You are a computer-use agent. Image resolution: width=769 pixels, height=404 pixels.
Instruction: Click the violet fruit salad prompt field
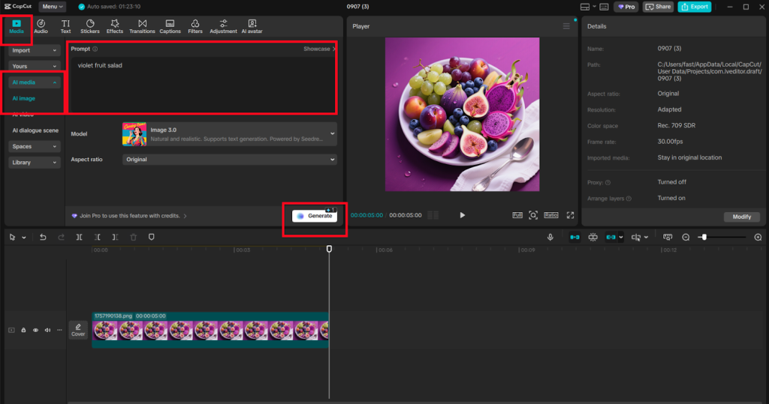201,82
